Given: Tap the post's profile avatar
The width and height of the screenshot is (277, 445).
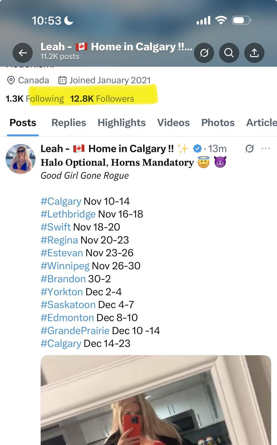Looking at the screenshot, I should [21, 159].
